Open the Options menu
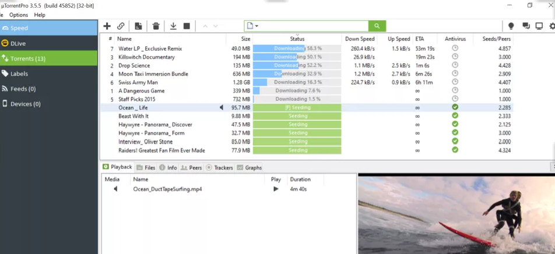The height and width of the screenshot is (254, 555). (19, 15)
